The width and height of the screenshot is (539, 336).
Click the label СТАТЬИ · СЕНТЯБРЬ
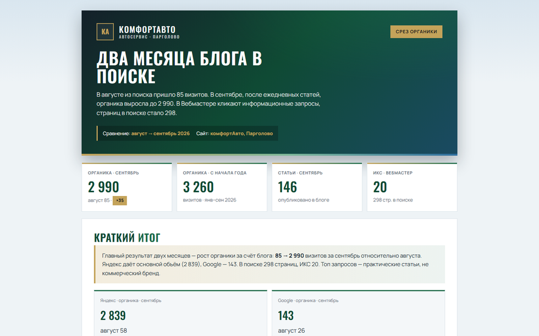300,173
